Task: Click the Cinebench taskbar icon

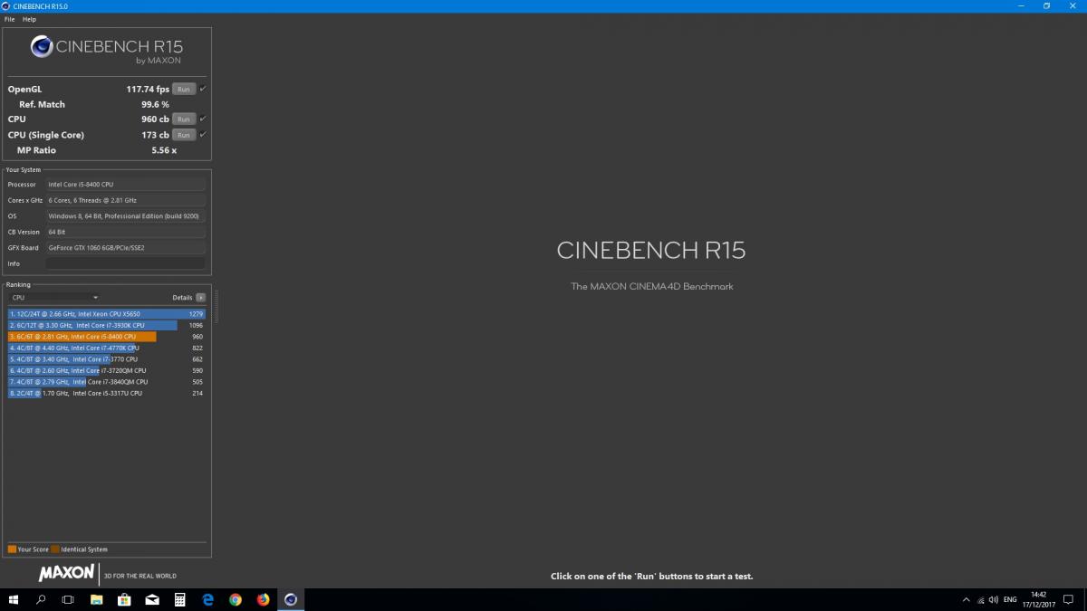Action: click(x=291, y=599)
